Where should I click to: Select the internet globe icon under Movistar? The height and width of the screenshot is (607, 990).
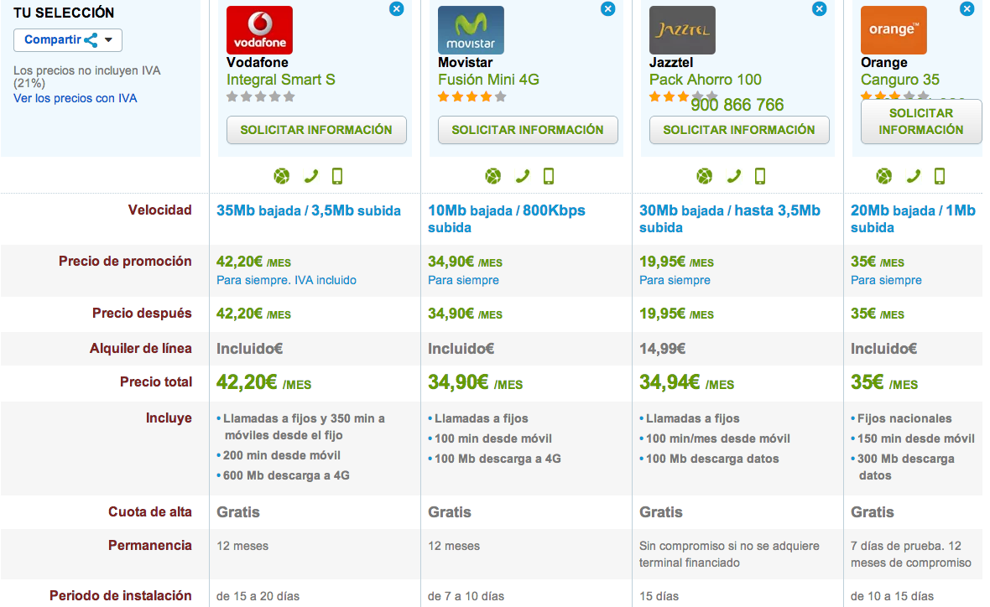tap(493, 176)
